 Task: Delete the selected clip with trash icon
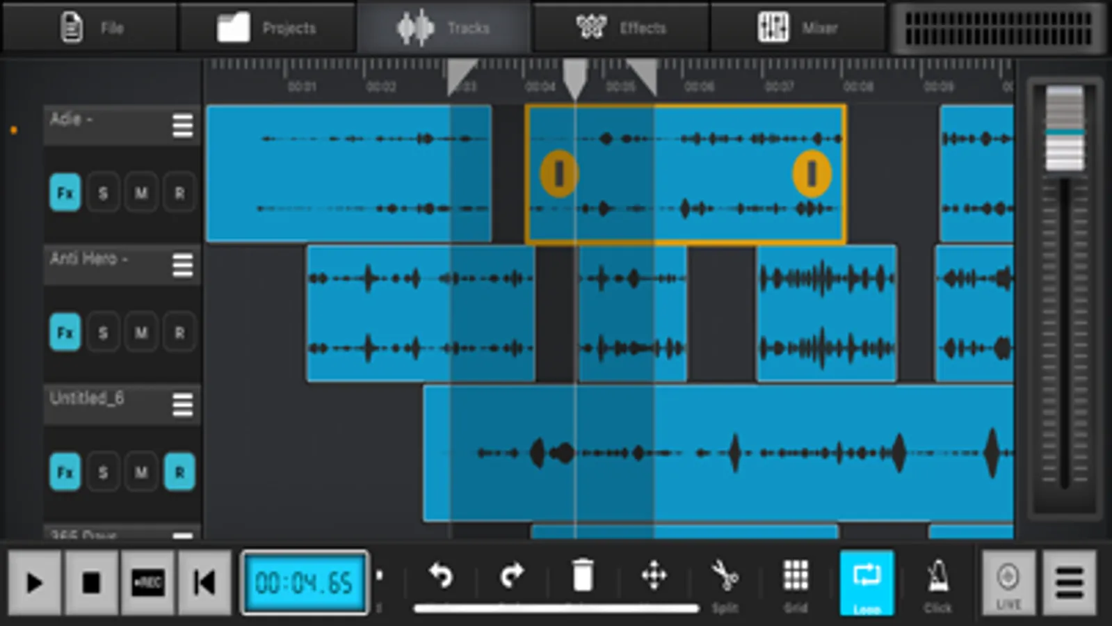(x=583, y=576)
